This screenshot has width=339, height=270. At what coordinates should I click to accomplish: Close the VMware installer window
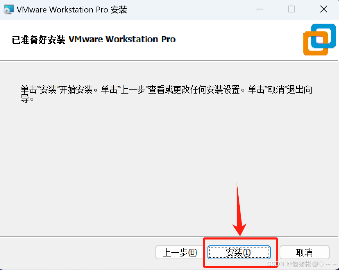324,9
